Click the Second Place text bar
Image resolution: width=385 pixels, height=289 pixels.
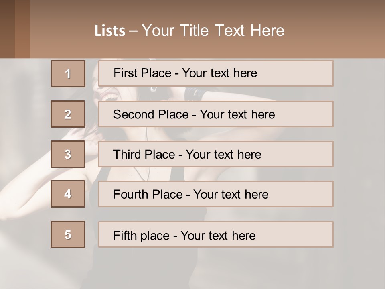point(216,114)
